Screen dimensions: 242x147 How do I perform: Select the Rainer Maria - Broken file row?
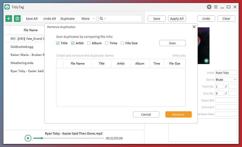tap(24, 55)
